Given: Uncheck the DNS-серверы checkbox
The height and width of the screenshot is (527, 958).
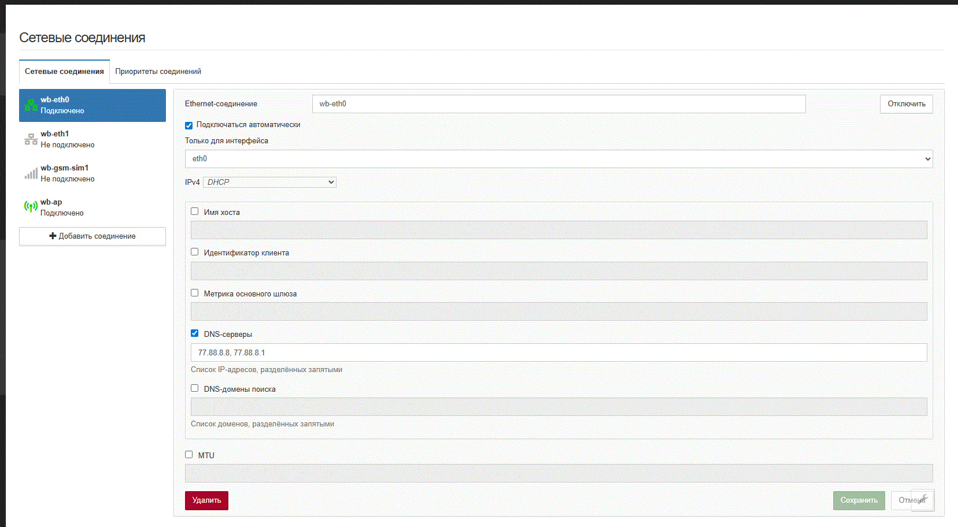Looking at the screenshot, I should click(x=195, y=333).
